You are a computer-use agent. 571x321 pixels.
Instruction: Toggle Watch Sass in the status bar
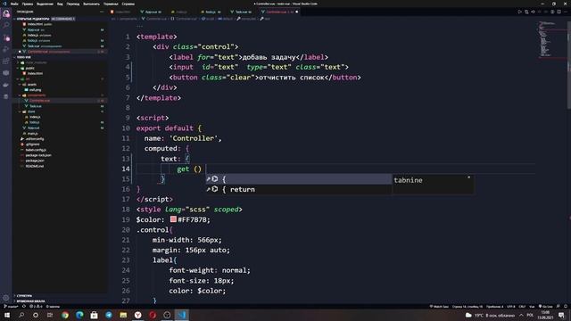(439, 307)
